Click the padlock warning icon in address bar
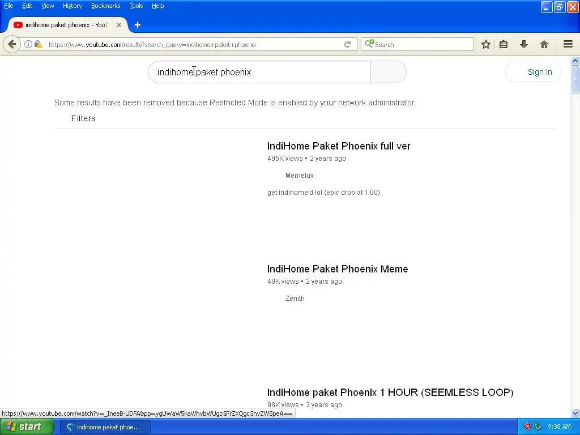 pos(38,44)
